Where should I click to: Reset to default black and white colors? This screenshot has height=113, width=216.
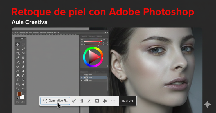(x=18, y=98)
